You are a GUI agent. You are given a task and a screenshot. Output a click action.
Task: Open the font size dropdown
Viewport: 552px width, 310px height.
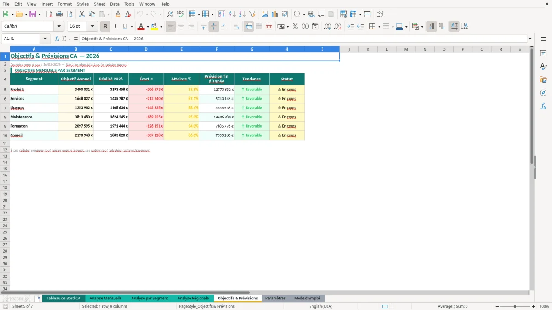tap(92, 27)
